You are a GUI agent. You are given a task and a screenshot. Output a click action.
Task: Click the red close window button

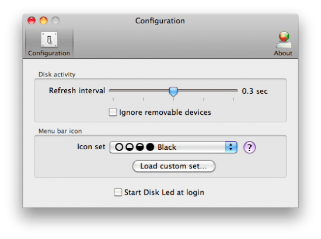(x=32, y=20)
